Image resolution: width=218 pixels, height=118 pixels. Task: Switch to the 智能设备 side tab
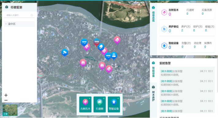click(153, 69)
